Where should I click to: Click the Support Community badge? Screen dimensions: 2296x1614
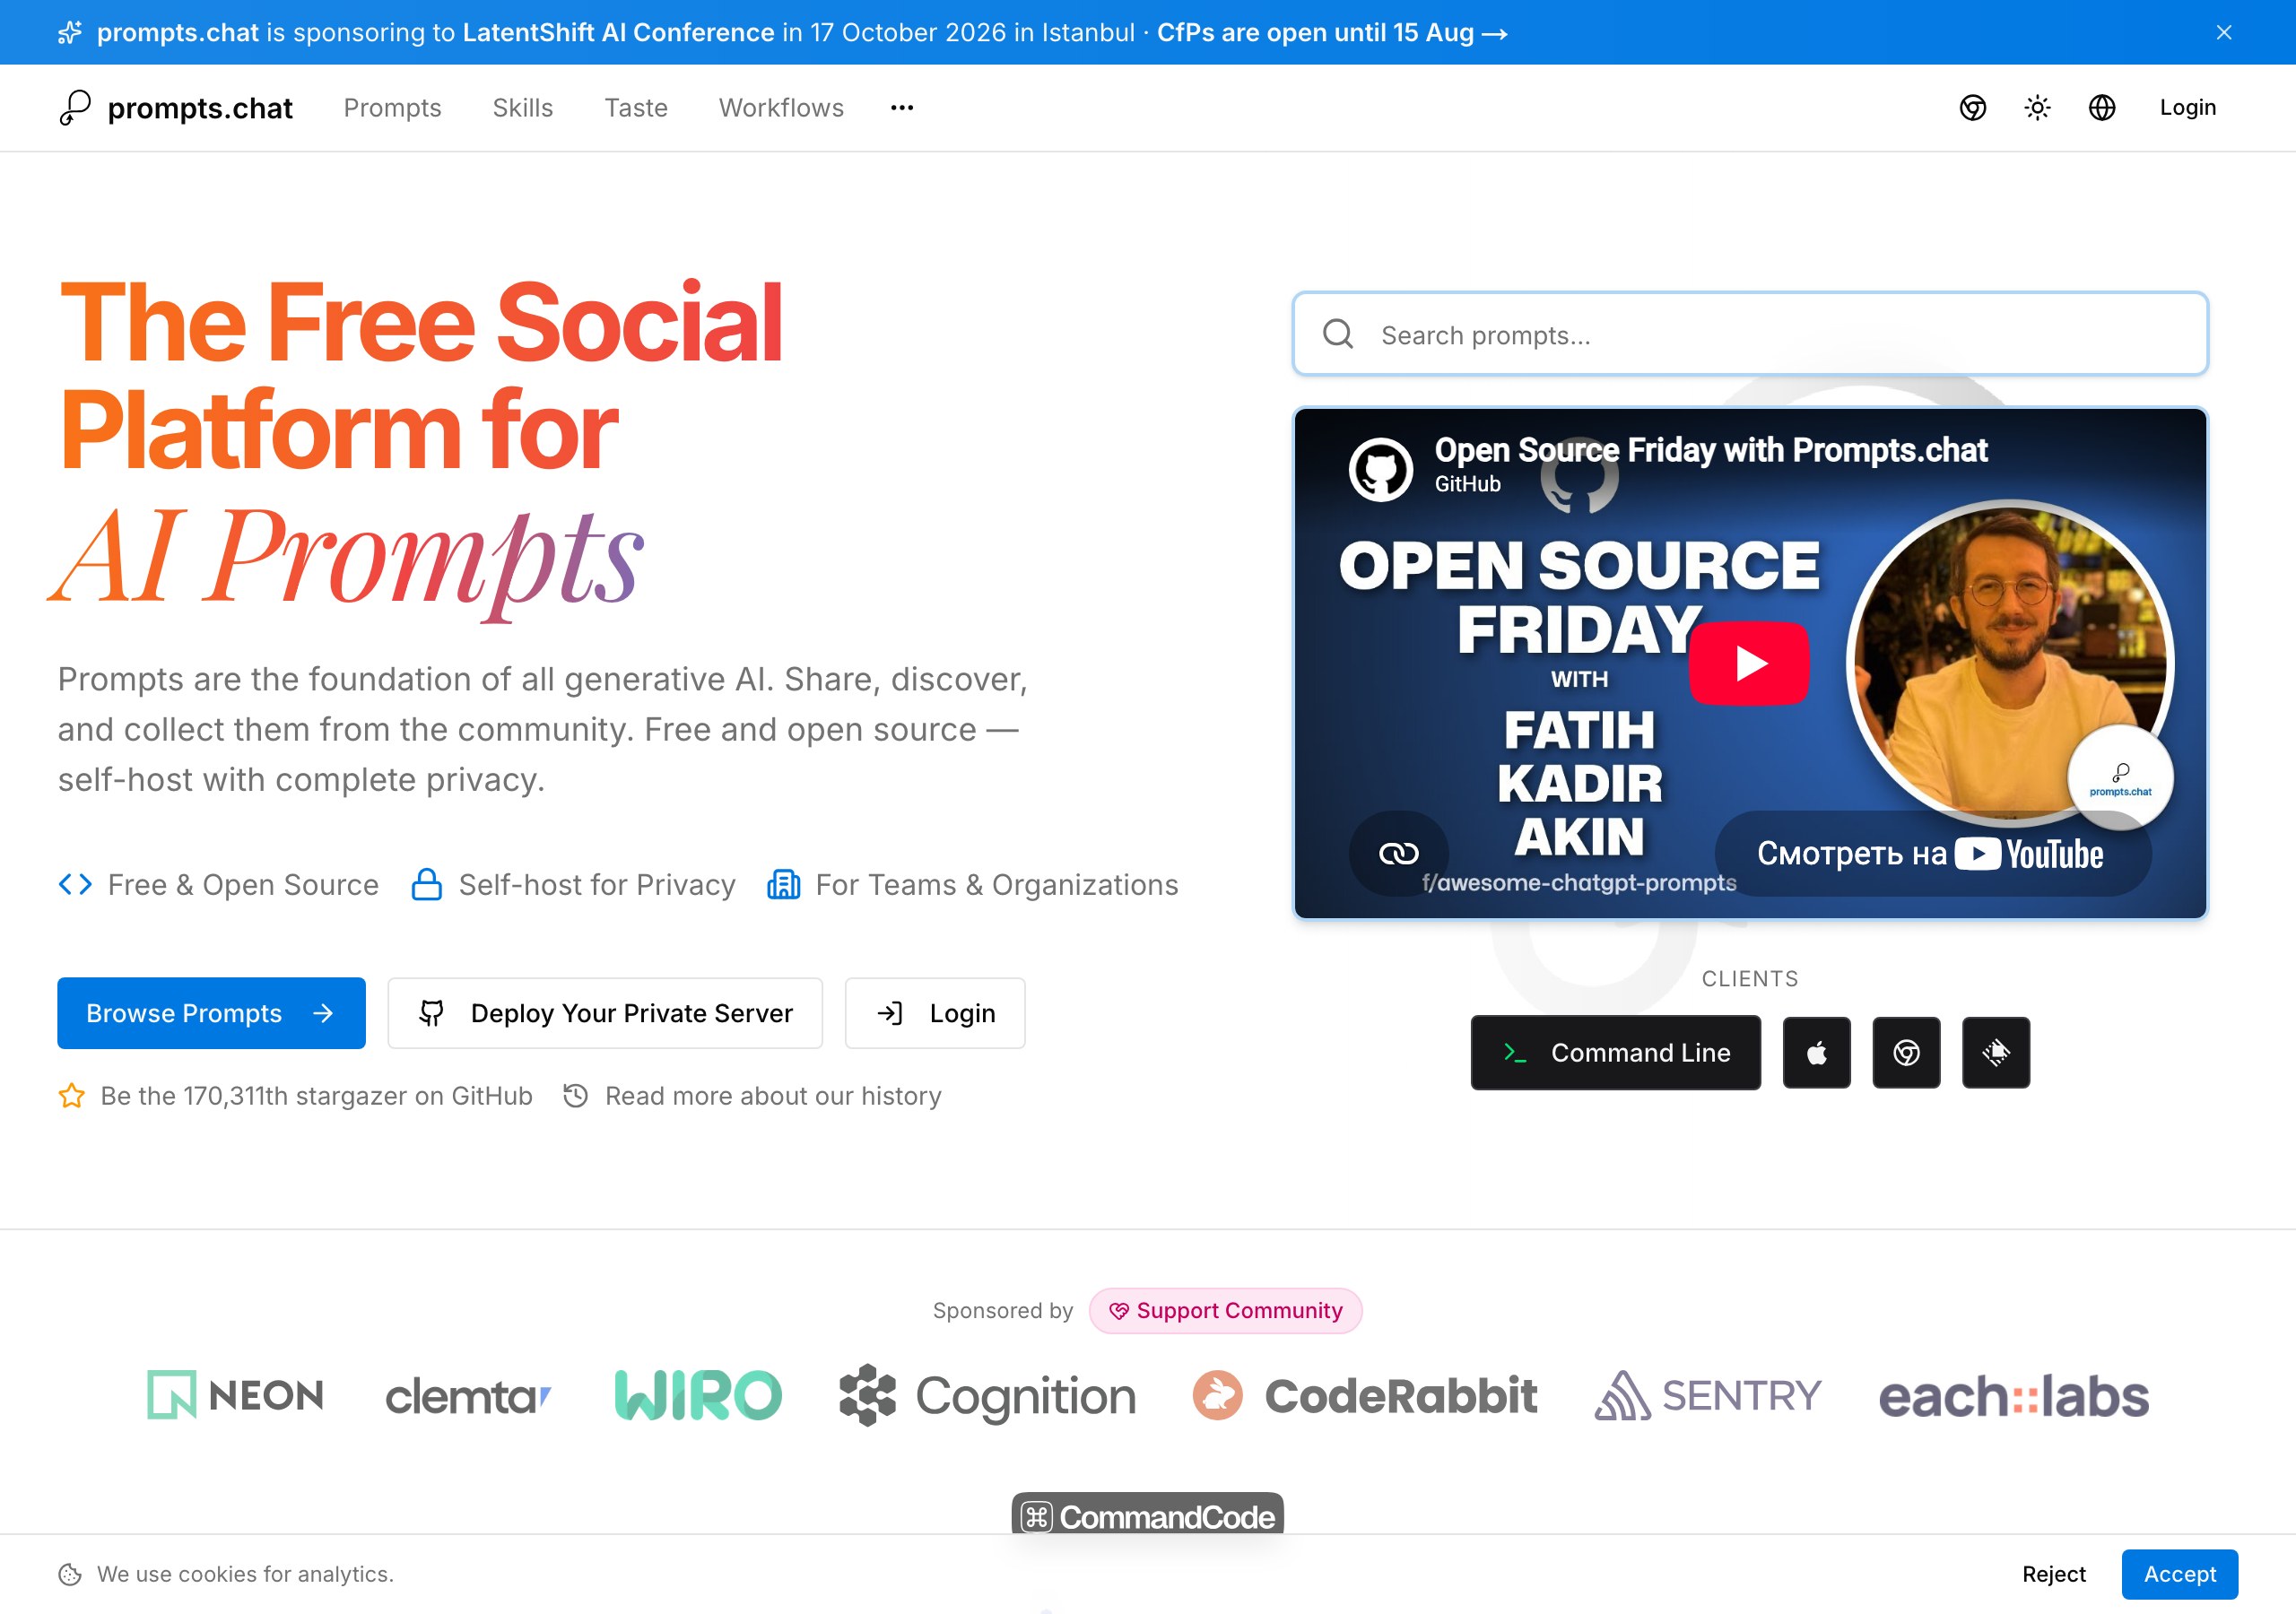point(1225,1310)
